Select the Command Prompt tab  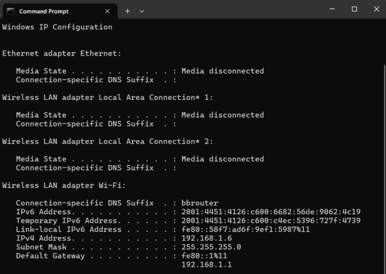pos(60,12)
